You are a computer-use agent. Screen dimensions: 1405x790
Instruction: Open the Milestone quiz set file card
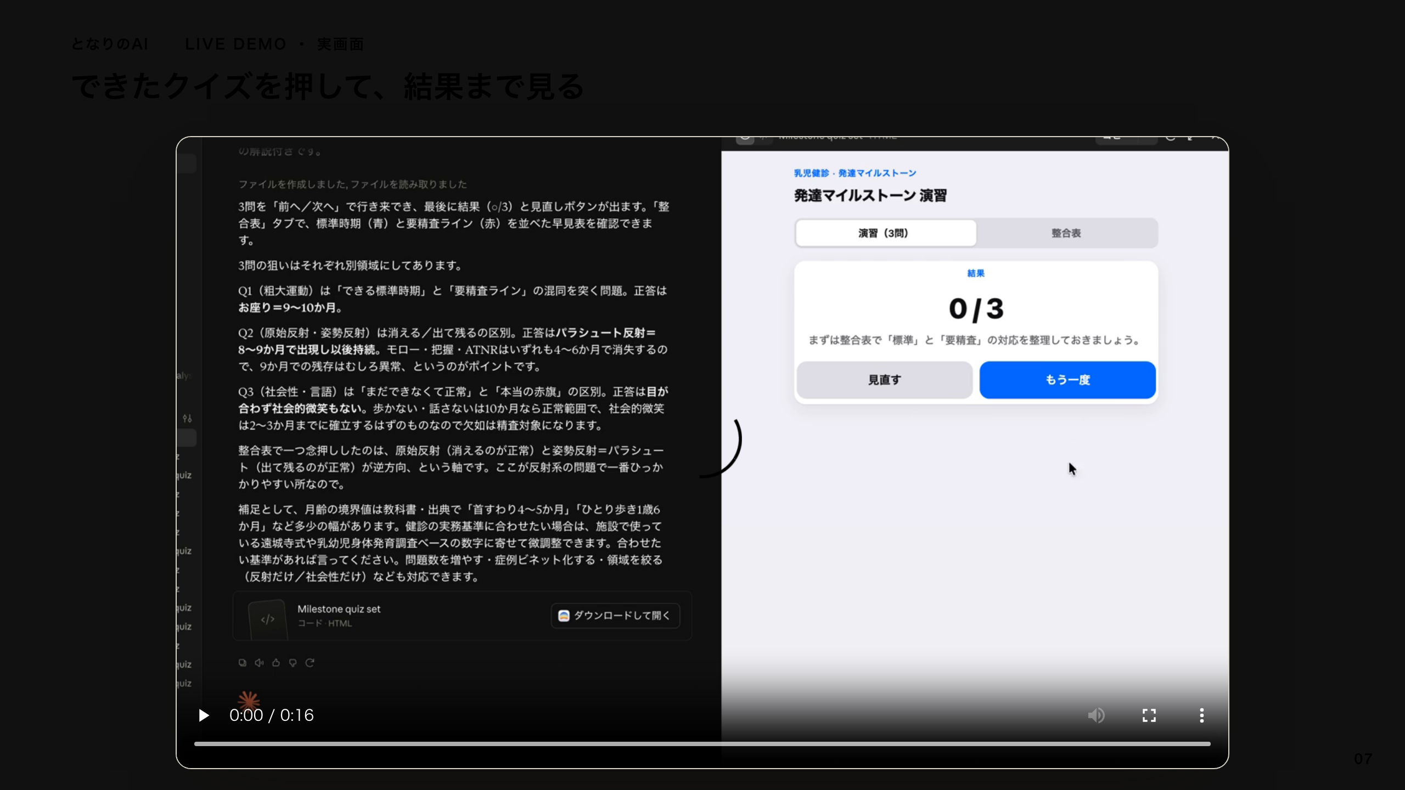462,616
